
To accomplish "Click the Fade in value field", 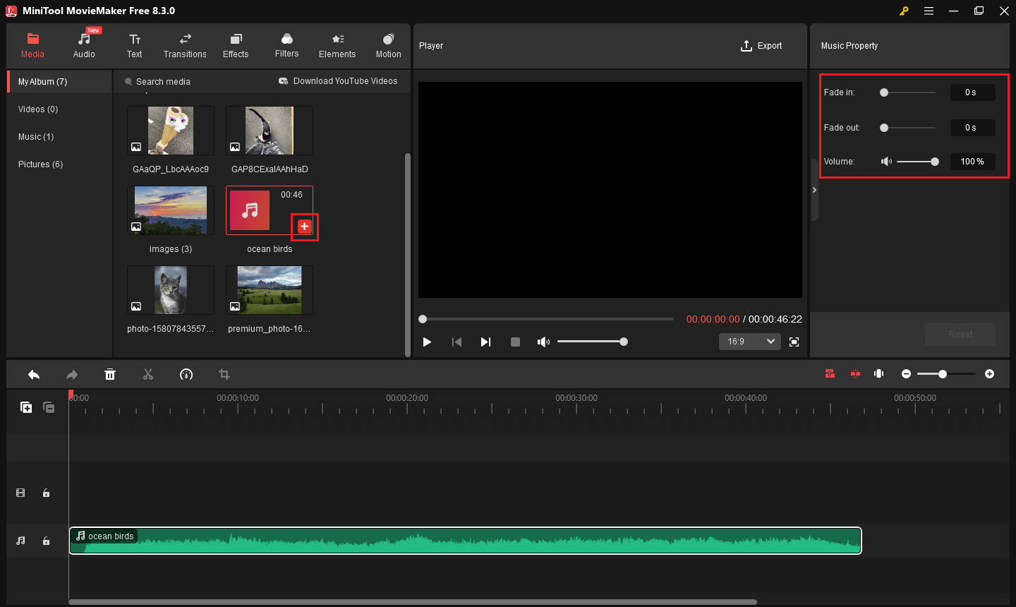I will point(972,92).
